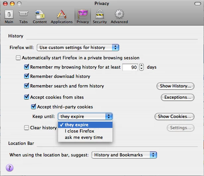This screenshot has height=176, width=204.
Task: Click the Show History button
Action: (x=175, y=86)
